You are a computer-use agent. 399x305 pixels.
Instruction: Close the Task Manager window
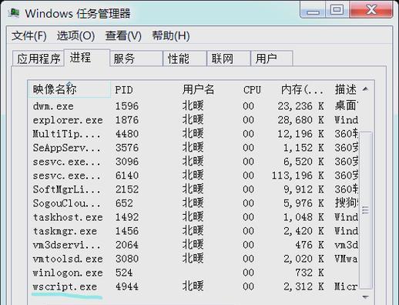point(371,10)
